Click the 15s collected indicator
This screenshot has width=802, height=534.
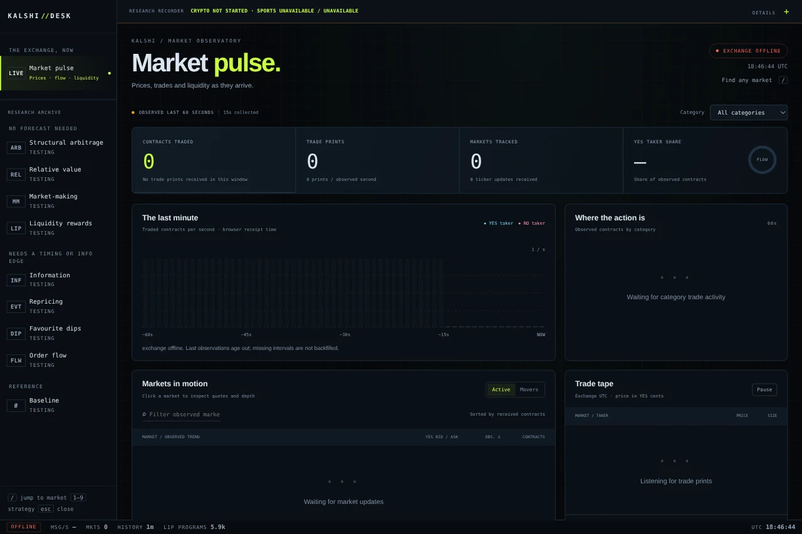coord(241,113)
